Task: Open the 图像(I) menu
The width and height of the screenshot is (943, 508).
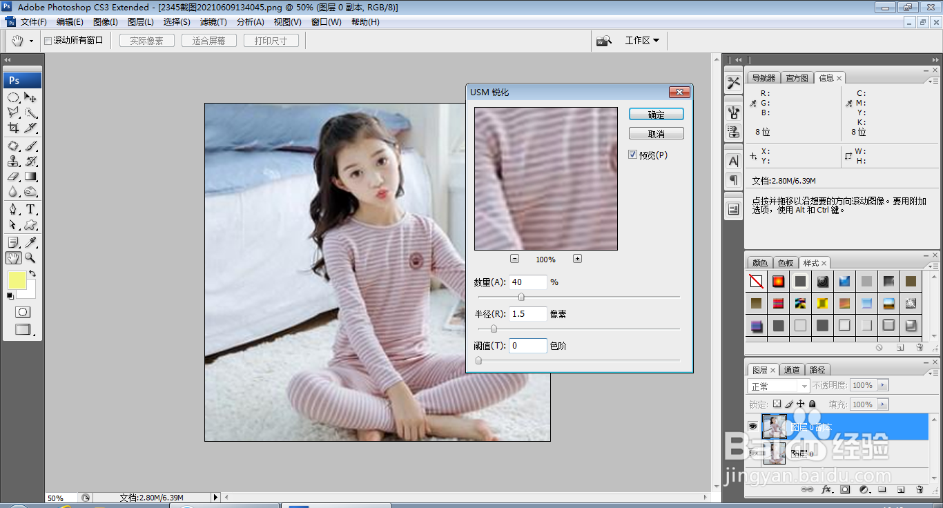Action: 106,22
